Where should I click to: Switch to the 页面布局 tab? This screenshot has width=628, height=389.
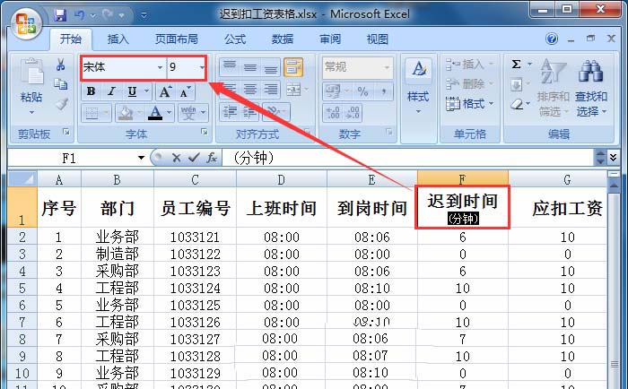[177, 39]
